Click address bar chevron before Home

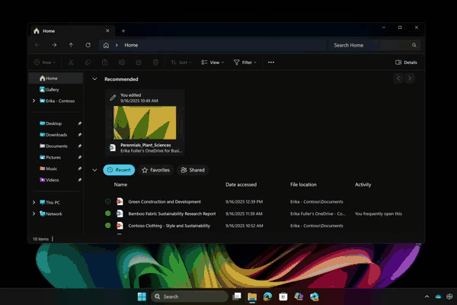coord(117,45)
